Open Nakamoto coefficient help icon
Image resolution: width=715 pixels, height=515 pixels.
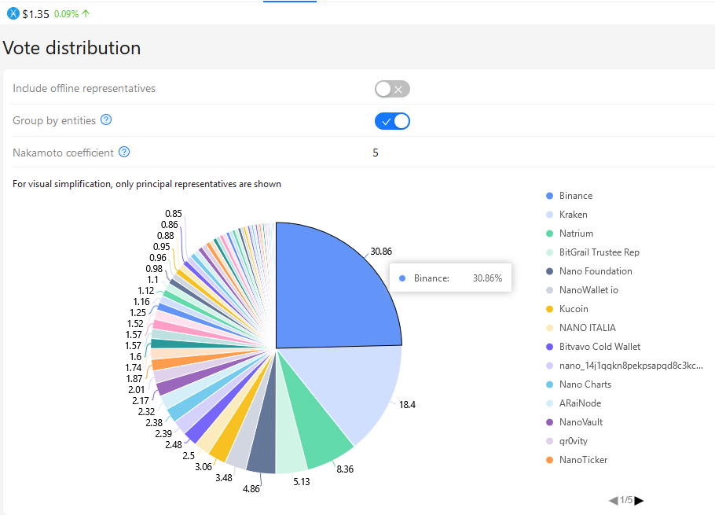[124, 152]
